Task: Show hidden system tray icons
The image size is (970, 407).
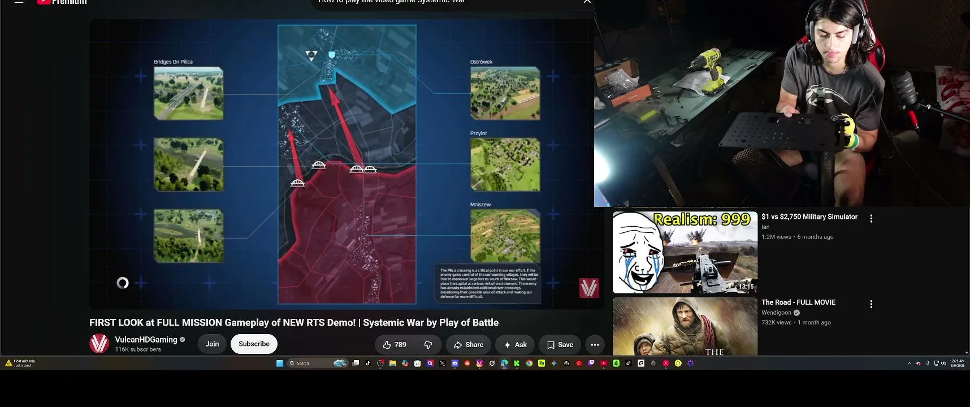Action: click(910, 363)
